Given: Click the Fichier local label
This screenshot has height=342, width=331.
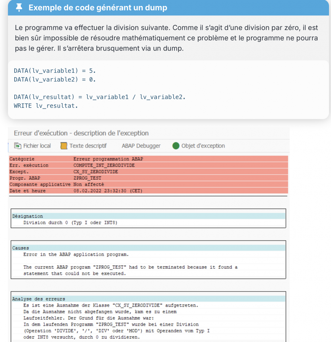Looking at the screenshot, I should click(37, 146).
